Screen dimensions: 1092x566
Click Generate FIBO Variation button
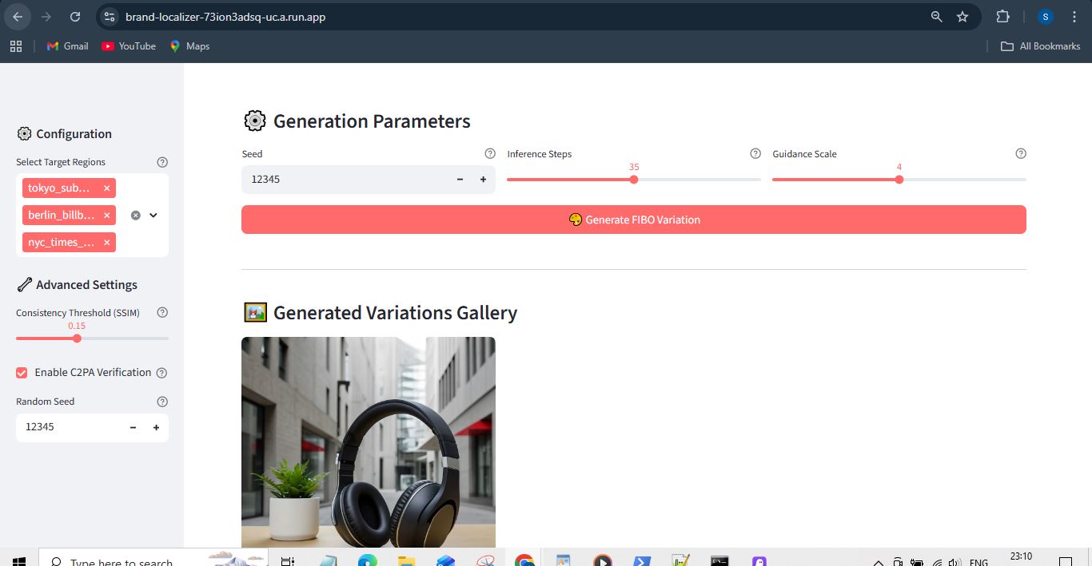[634, 220]
